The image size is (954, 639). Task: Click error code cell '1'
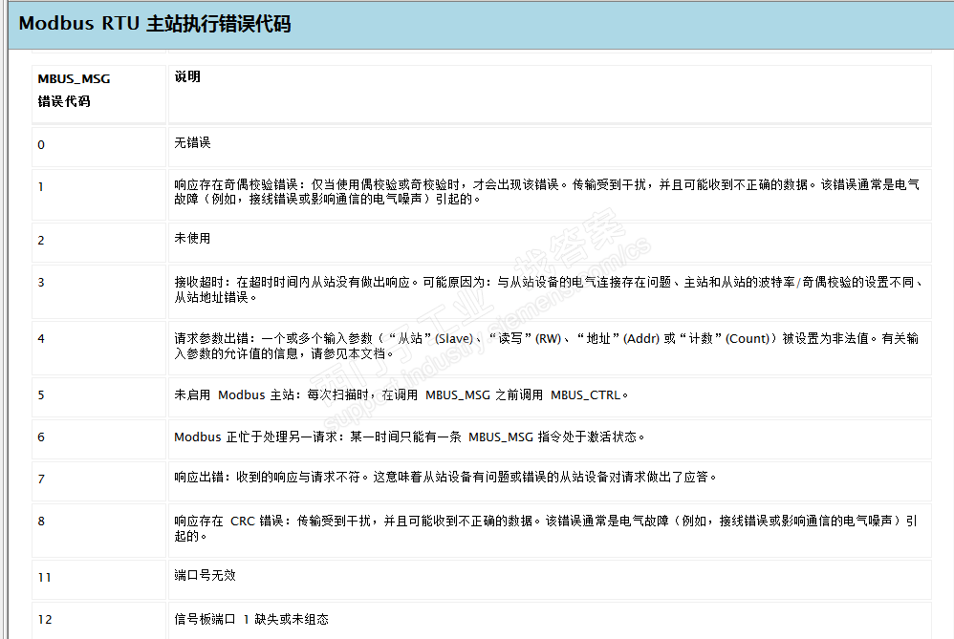[x=99, y=195]
